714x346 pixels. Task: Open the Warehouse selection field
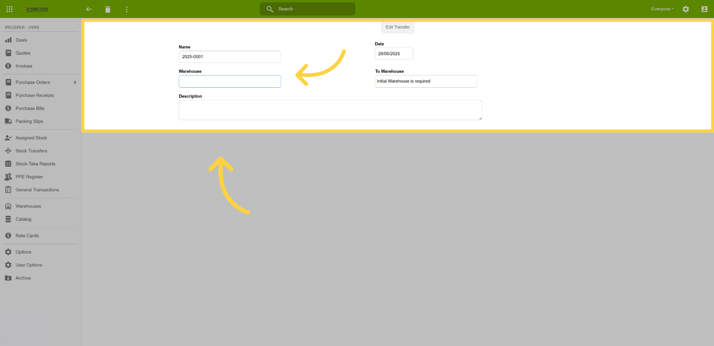point(230,81)
